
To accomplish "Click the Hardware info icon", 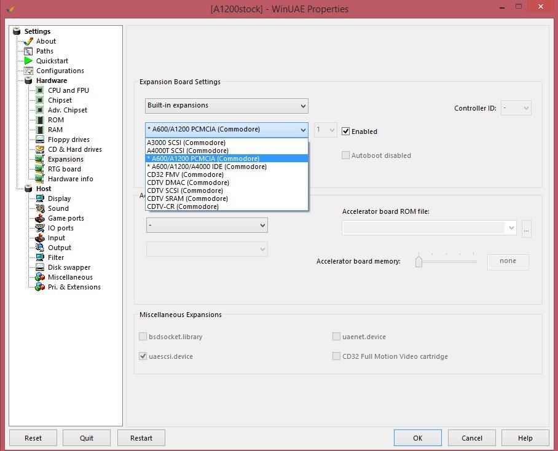I will click(x=40, y=179).
